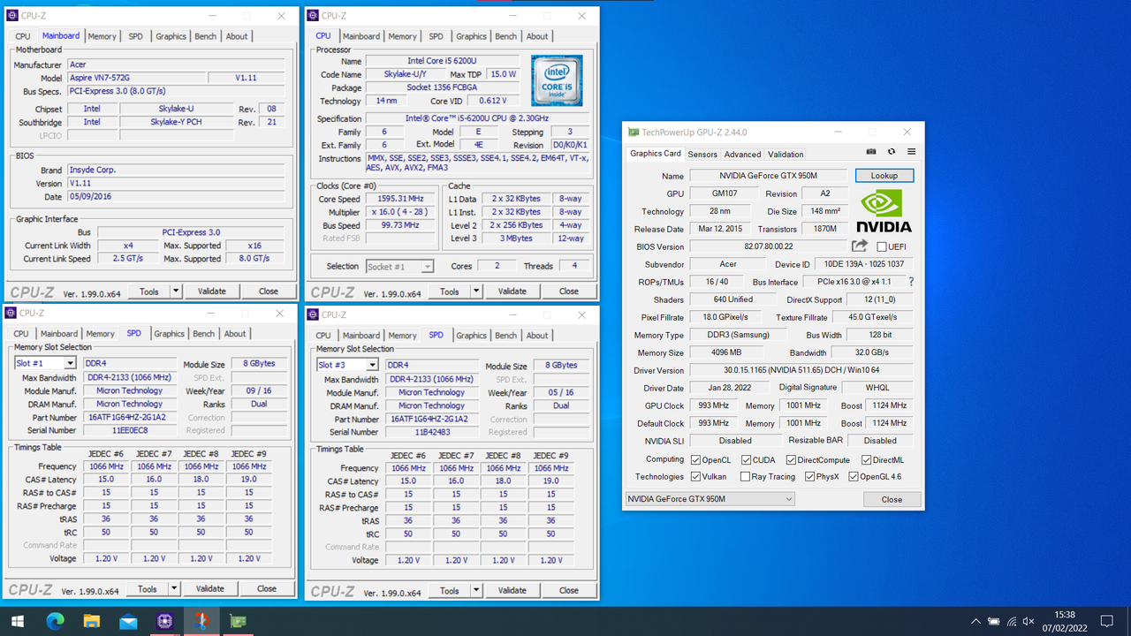Click the Slot #1 serial number 11EE0EC8
Image resolution: width=1131 pixels, height=636 pixels.
[x=131, y=430]
